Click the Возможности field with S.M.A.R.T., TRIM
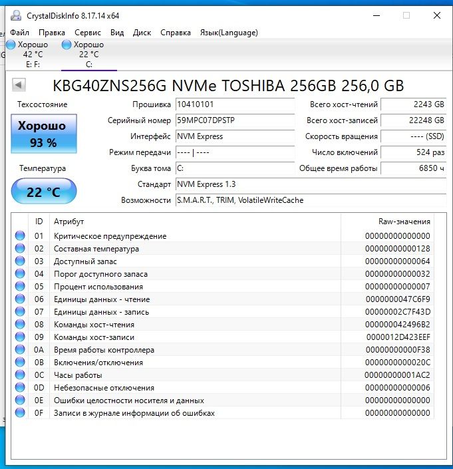 coord(311,200)
